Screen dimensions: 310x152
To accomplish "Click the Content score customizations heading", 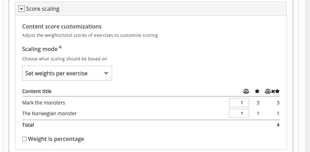I will pos(62,26).
